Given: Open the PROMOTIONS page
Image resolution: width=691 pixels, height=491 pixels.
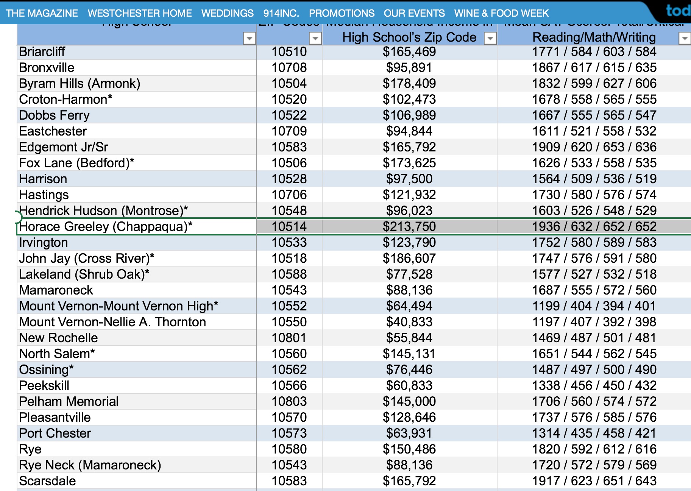Looking at the screenshot, I should click(x=341, y=13).
